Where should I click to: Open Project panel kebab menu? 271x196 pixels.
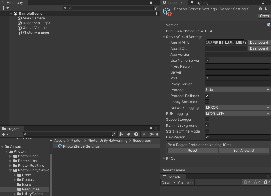pyautogui.click(x=156, y=128)
